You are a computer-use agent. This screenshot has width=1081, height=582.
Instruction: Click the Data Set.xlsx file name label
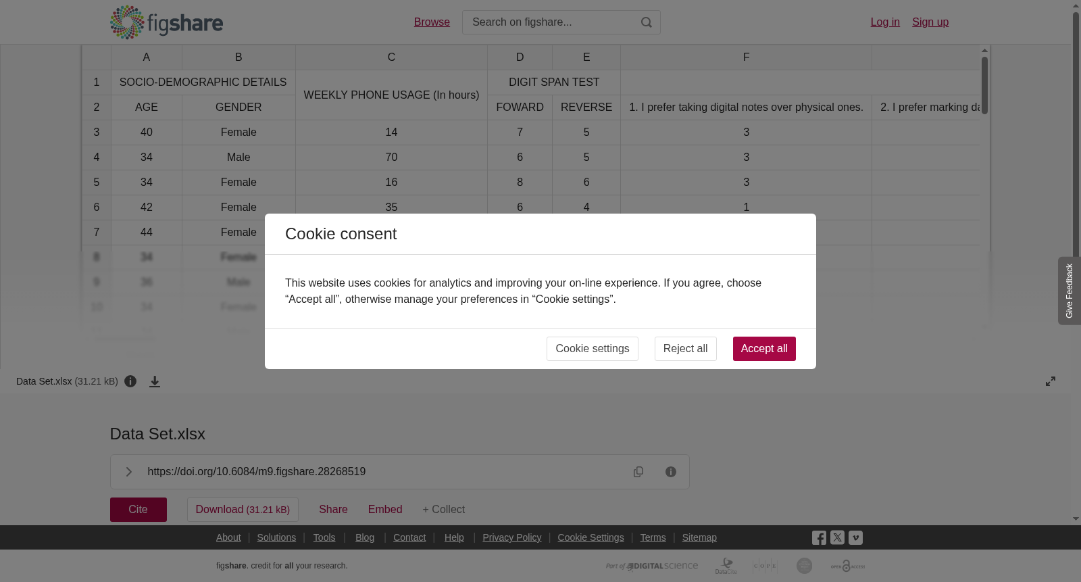point(44,381)
